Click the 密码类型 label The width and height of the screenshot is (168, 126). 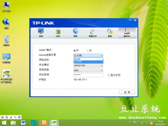pos(44,70)
